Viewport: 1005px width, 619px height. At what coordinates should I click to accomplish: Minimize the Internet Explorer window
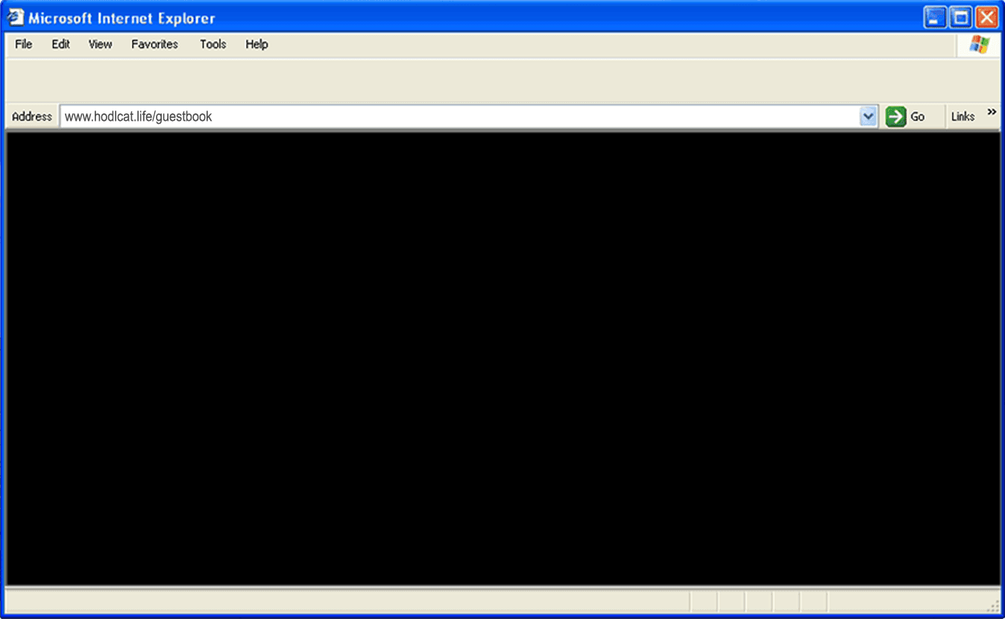935,17
